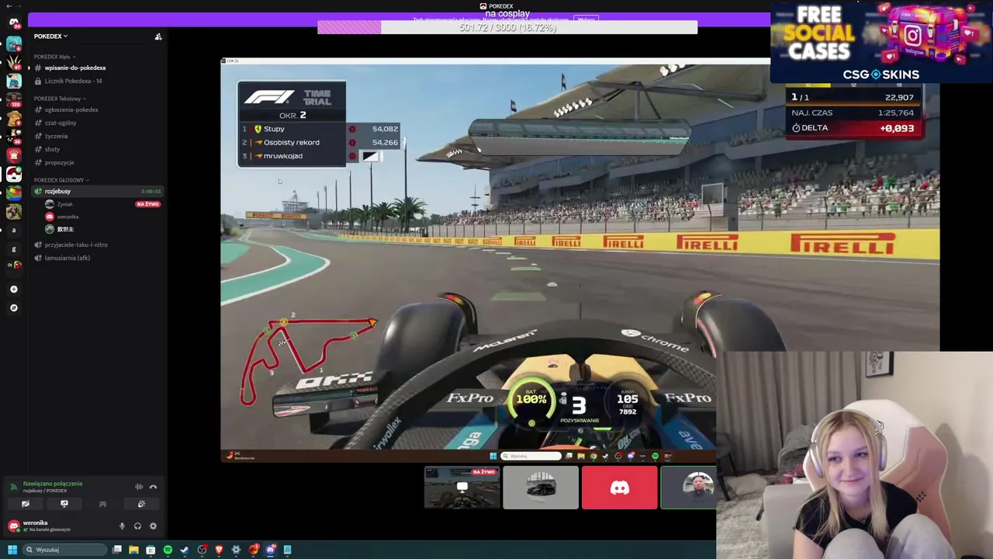The image size is (993, 559).
Task: Click the NA ŻYWO badge beside Zyniak
Action: [147, 204]
